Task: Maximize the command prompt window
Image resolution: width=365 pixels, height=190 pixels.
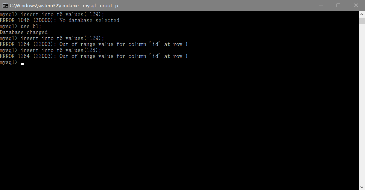Action: (x=338, y=5)
